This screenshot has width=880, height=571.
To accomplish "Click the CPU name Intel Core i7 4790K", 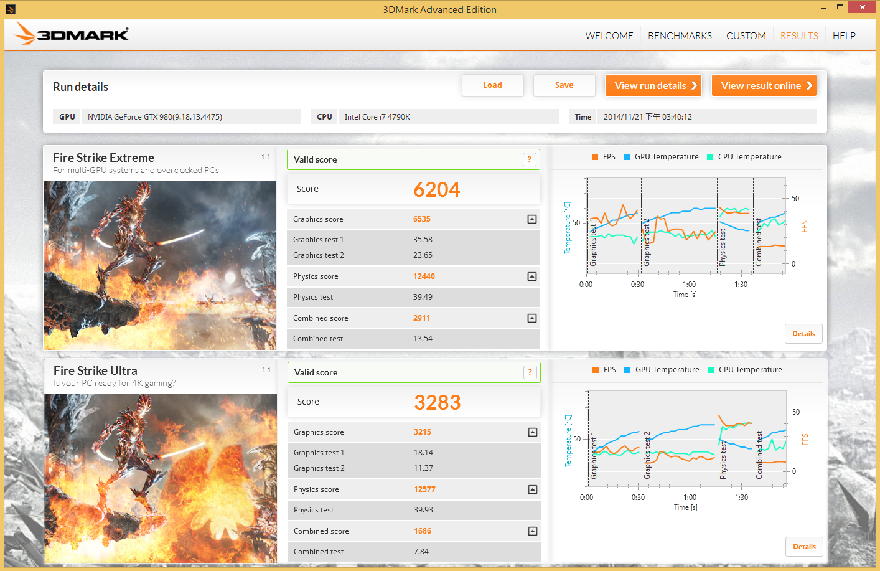I will pos(449,116).
